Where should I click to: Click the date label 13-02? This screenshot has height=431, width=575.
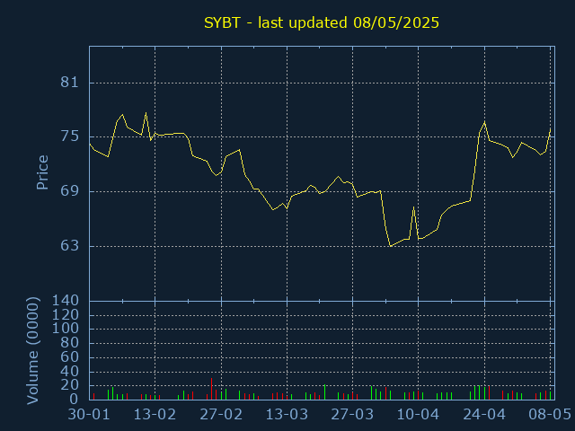tap(155, 415)
